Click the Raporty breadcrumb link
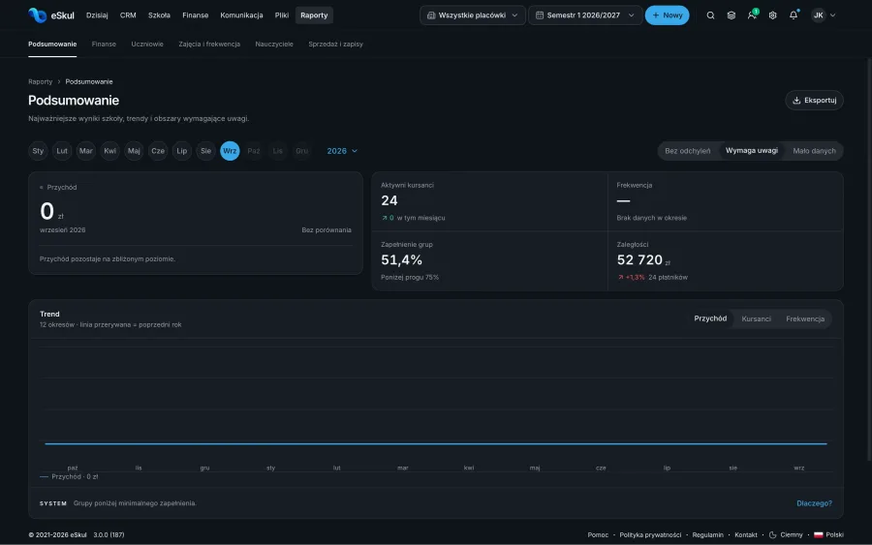Image resolution: width=872 pixels, height=545 pixels. tap(40, 81)
